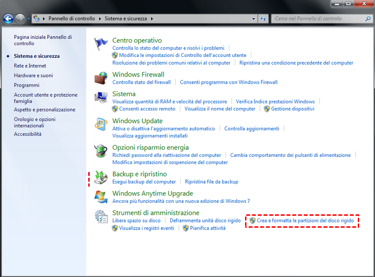Screen dimensions: 375x277
Task: Click the shield icon beside Consenti accesso remoto
Action: tap(115, 109)
